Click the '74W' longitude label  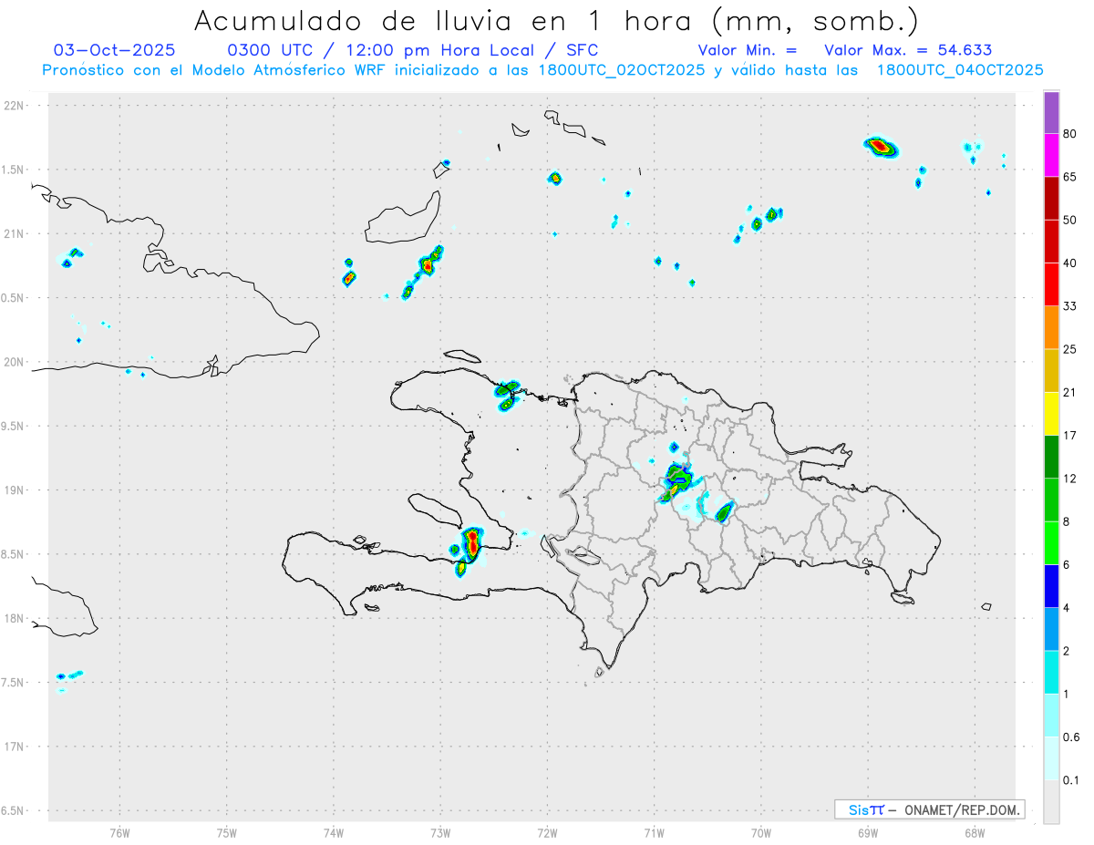pos(333,832)
